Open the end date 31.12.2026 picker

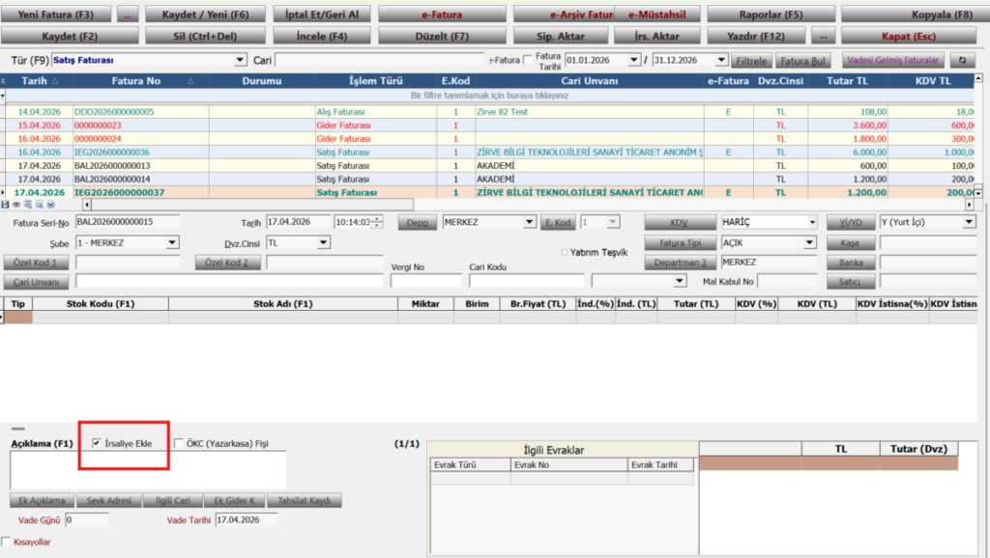(x=721, y=60)
